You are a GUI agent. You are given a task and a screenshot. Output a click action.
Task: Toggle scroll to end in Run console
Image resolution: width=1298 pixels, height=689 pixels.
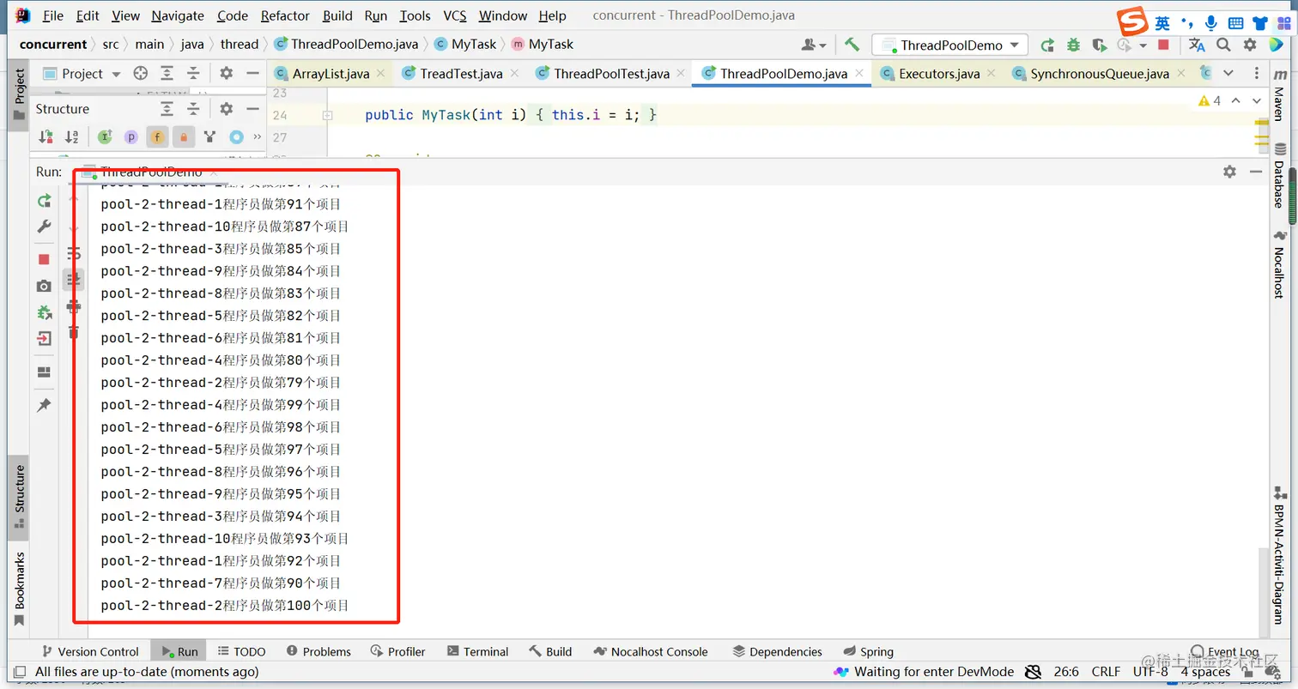75,279
